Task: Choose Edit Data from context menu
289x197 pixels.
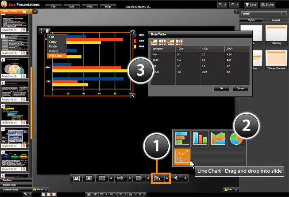Action: tap(57, 56)
